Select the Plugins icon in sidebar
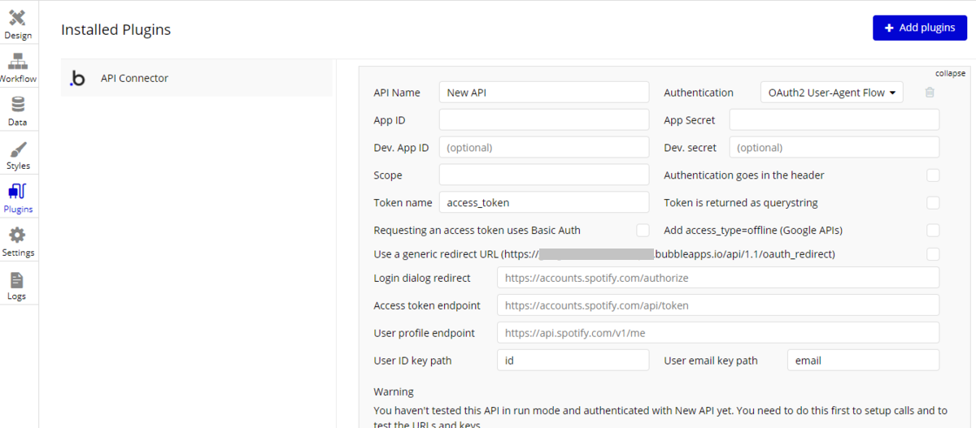 click(17, 192)
